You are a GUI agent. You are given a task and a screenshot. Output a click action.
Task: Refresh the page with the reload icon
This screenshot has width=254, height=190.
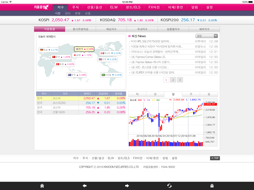tap(169, 186)
